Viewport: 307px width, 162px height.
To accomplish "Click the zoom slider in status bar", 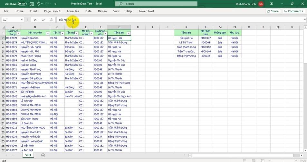I will coord(283,161).
